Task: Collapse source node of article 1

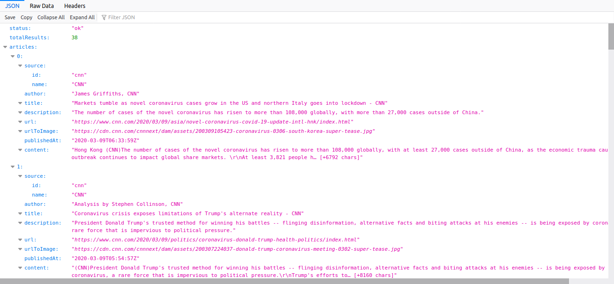Action: coord(20,176)
